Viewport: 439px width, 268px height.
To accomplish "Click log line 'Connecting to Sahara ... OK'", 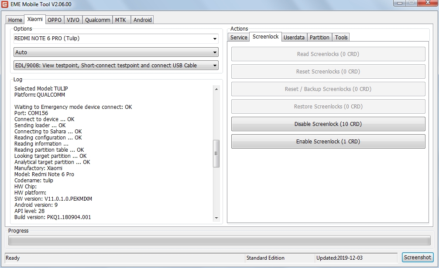I will coord(48,131).
